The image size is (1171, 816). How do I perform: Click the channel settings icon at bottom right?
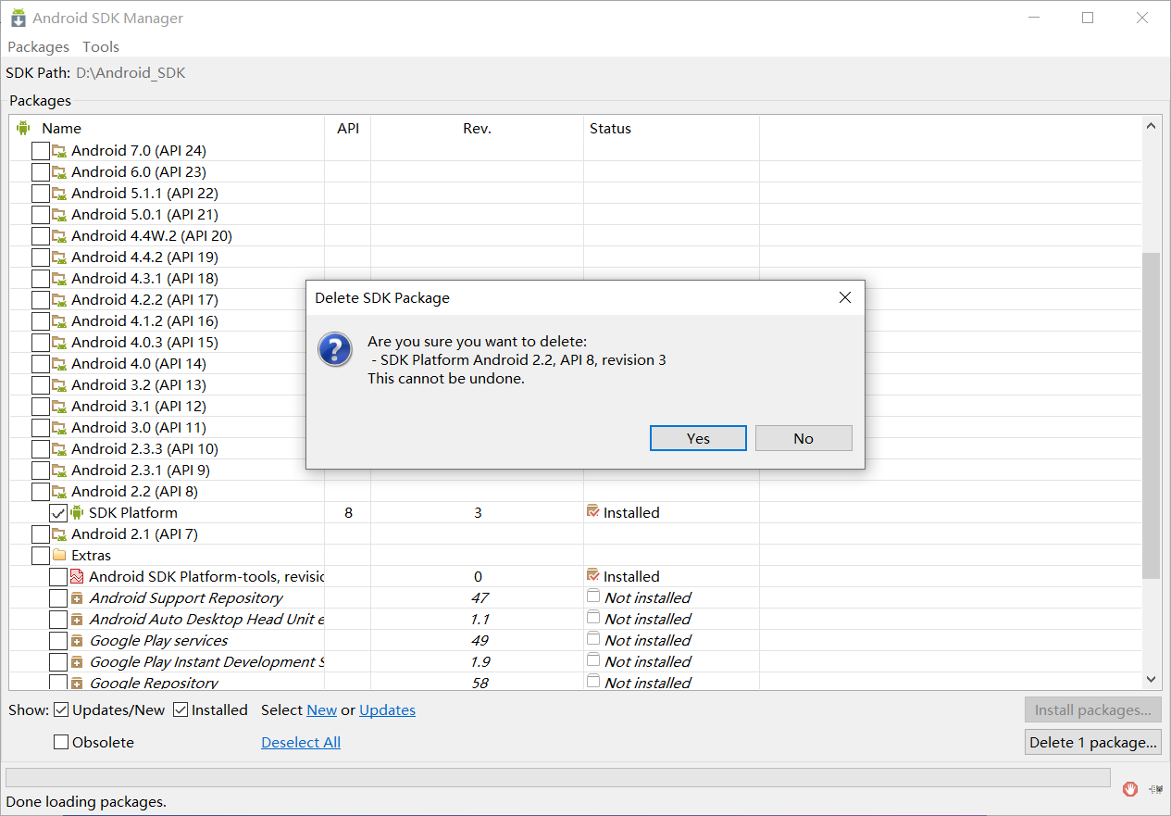[1154, 789]
